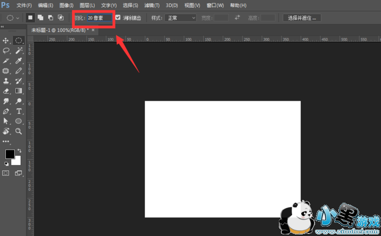Choose Intersect with Selection mode
This screenshot has height=236, width=381.
click(x=61, y=18)
